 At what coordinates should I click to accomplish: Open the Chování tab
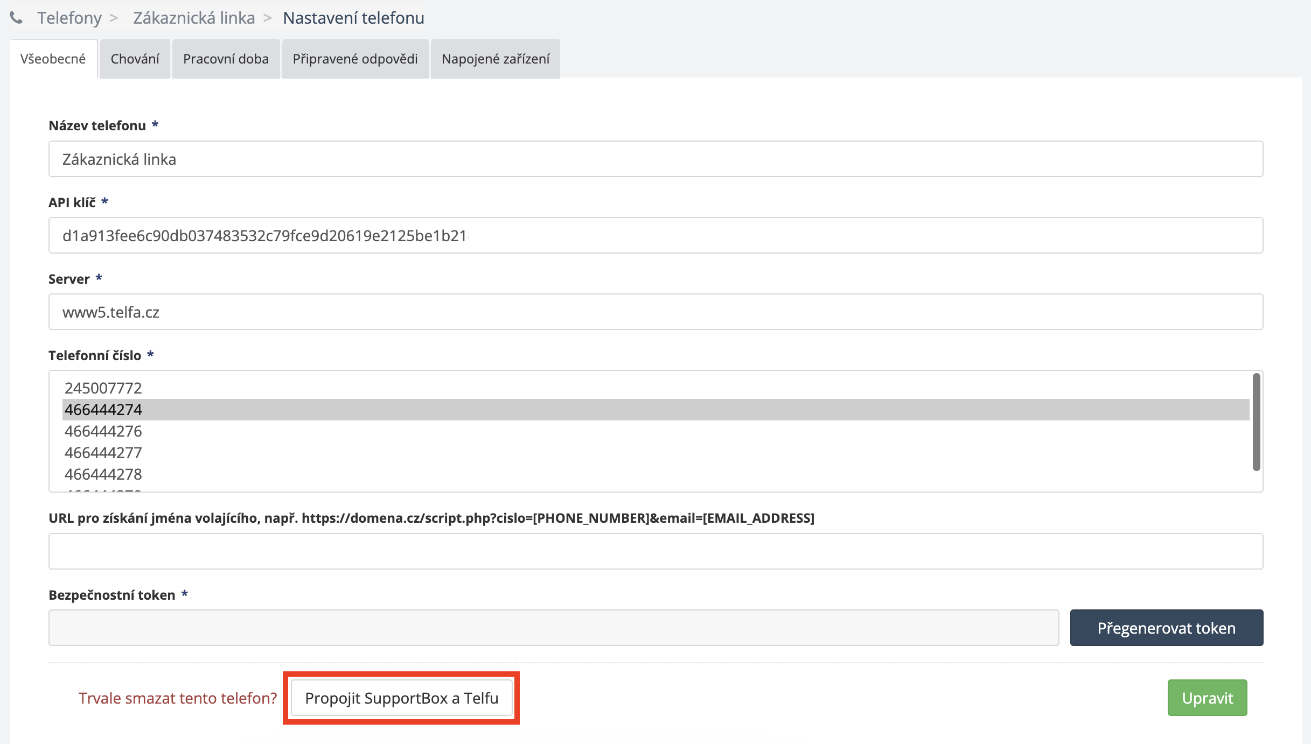[x=135, y=59]
